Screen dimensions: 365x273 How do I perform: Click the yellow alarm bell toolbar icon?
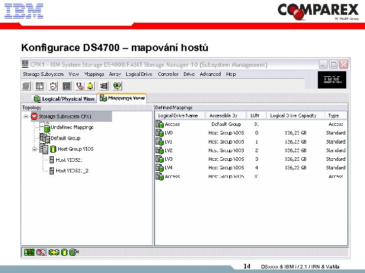(x=90, y=86)
